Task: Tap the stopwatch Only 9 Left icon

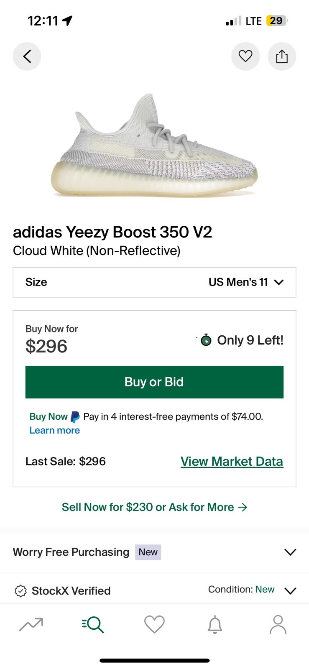Action: pyautogui.click(x=206, y=340)
